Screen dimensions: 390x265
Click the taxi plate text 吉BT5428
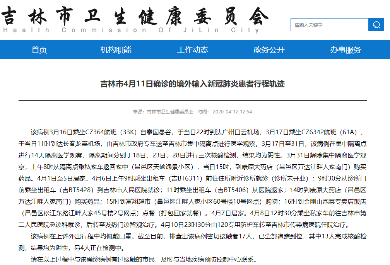[x=78, y=190]
